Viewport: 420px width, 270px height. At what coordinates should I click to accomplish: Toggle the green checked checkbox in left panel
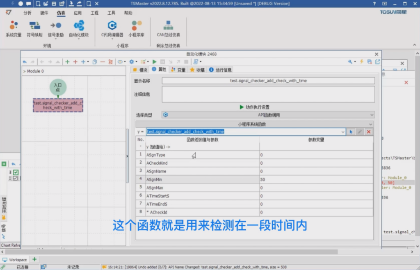(16, 172)
